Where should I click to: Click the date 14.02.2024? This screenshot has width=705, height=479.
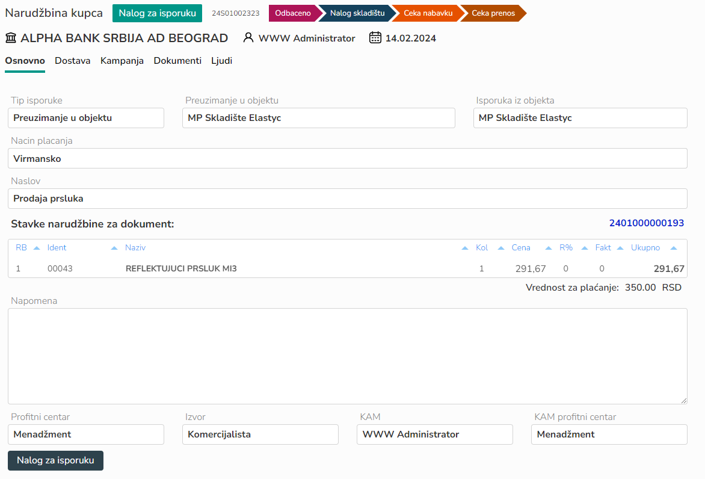[411, 39]
